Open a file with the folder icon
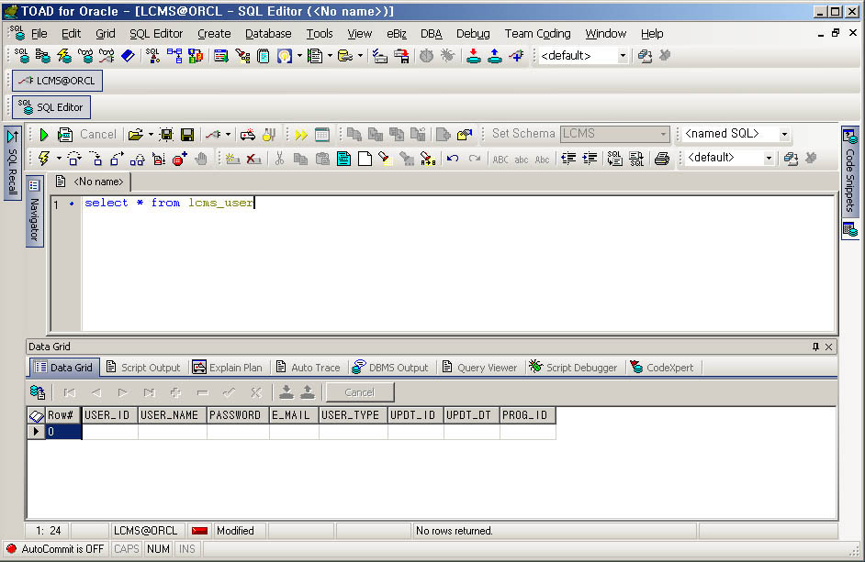This screenshot has height=562, width=865. click(135, 135)
